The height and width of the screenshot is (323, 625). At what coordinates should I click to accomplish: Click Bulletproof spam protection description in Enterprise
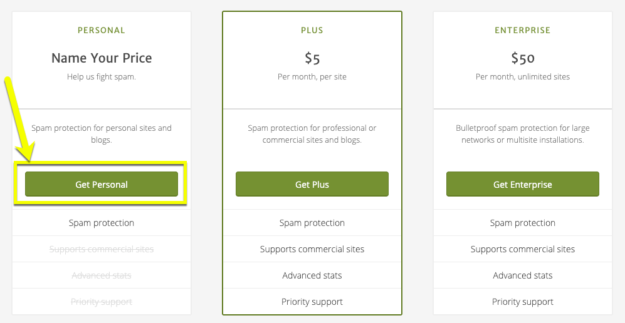(522, 134)
